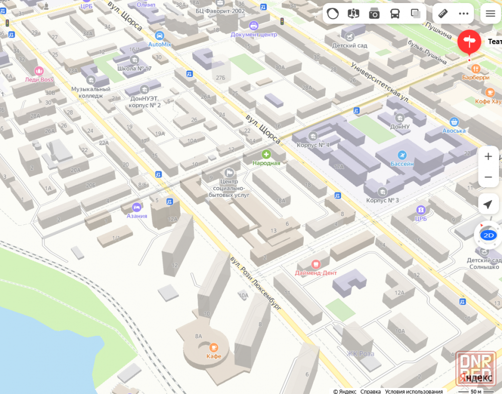
Task: Select the Корпус № 4 marker
Action: 313,137
